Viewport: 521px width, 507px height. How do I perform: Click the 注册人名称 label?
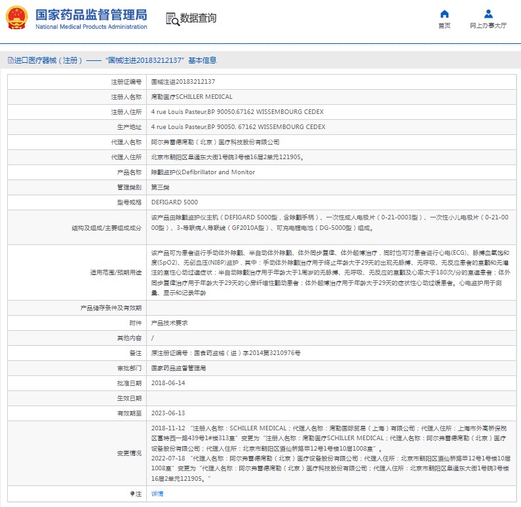tap(126, 97)
